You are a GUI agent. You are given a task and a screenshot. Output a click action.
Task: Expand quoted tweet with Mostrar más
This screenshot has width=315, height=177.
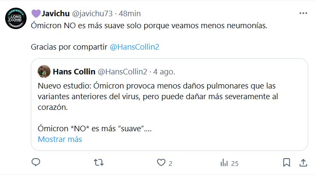point(60,139)
